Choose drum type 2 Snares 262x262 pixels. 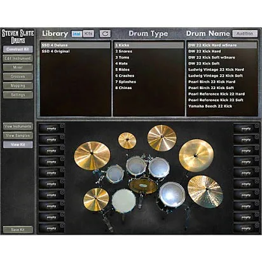149,52
